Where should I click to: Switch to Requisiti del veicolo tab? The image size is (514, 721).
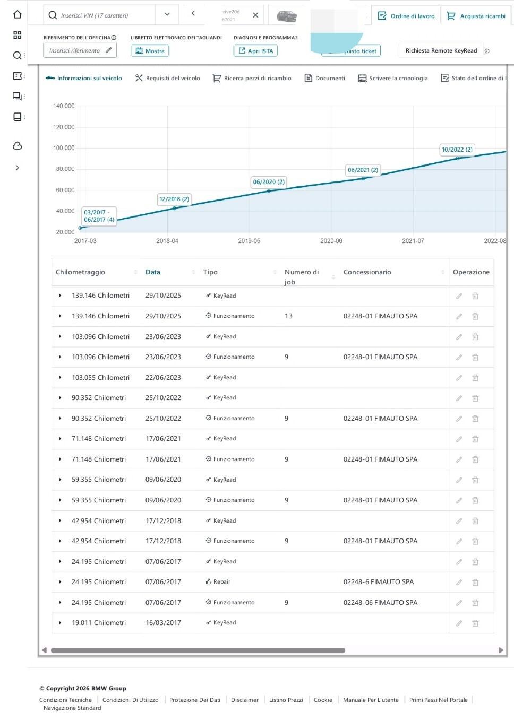pyautogui.click(x=167, y=78)
